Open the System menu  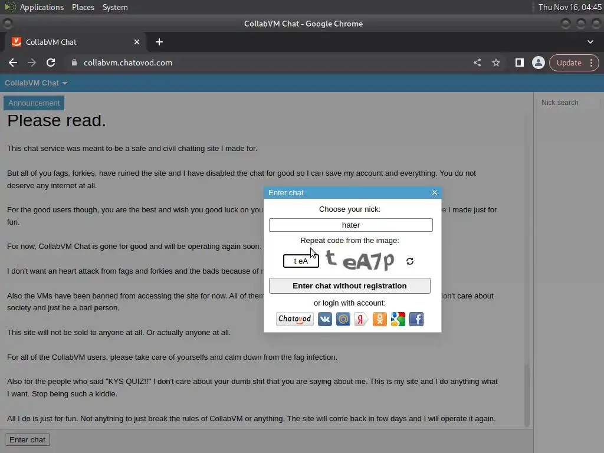coord(115,7)
